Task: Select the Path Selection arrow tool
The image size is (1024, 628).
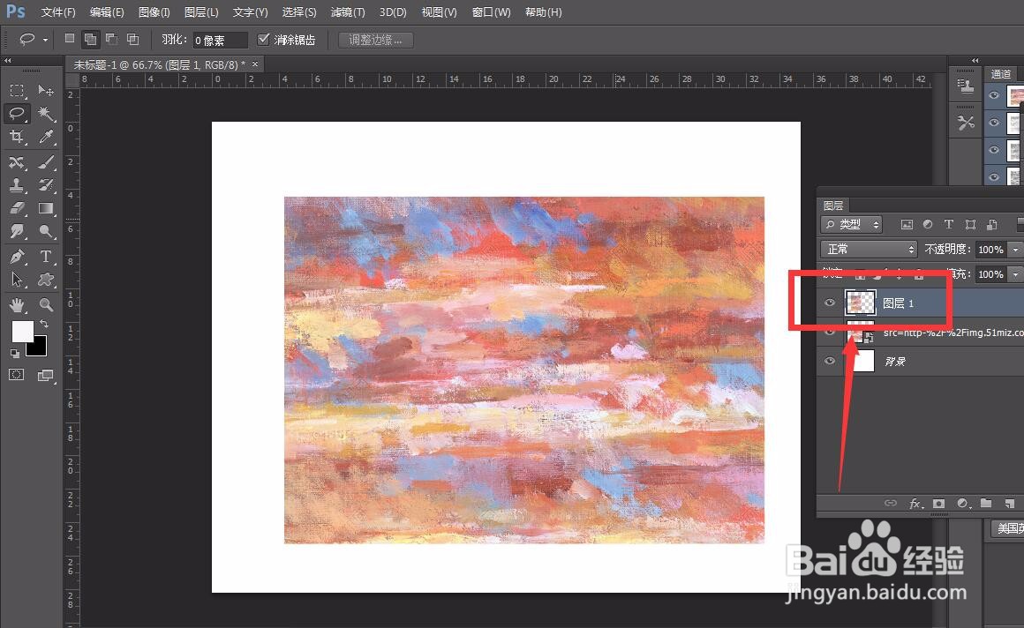Action: [x=17, y=280]
